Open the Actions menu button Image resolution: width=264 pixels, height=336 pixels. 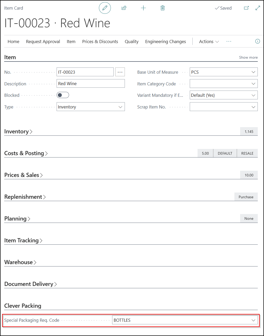click(x=209, y=42)
